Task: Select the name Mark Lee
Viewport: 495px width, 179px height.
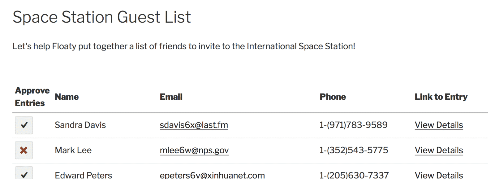Action: 73,150
